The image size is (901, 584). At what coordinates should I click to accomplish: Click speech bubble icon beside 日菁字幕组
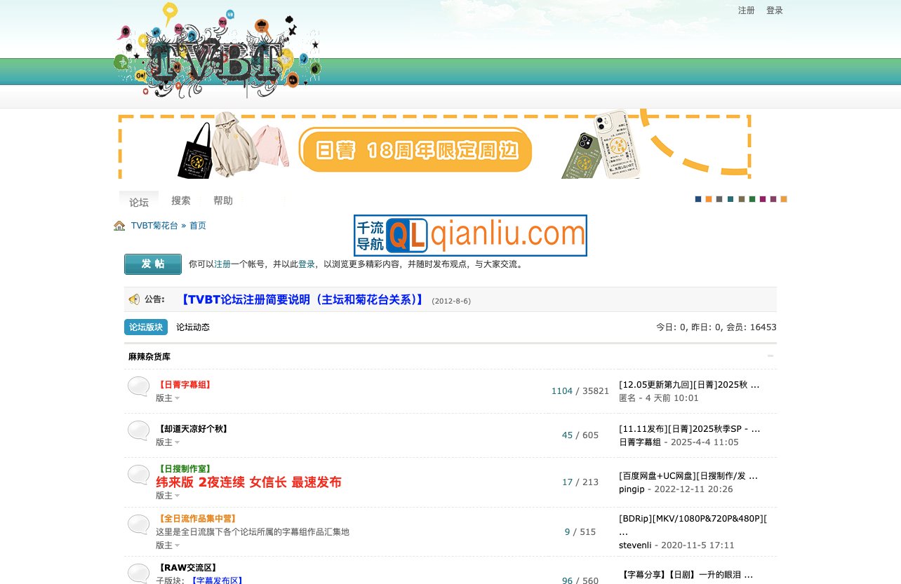138,387
